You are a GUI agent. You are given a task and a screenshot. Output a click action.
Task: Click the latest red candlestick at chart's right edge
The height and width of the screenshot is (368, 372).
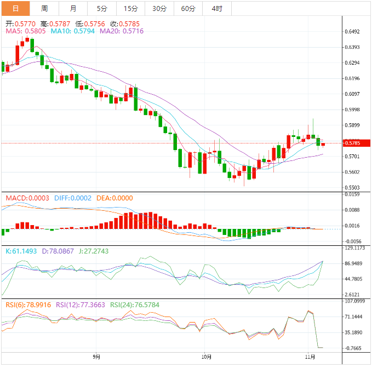coord(323,145)
